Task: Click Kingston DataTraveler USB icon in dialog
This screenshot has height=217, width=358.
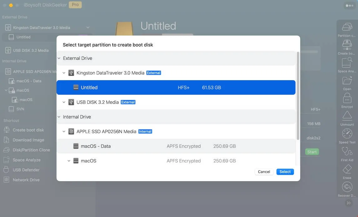Action: pyautogui.click(x=71, y=73)
